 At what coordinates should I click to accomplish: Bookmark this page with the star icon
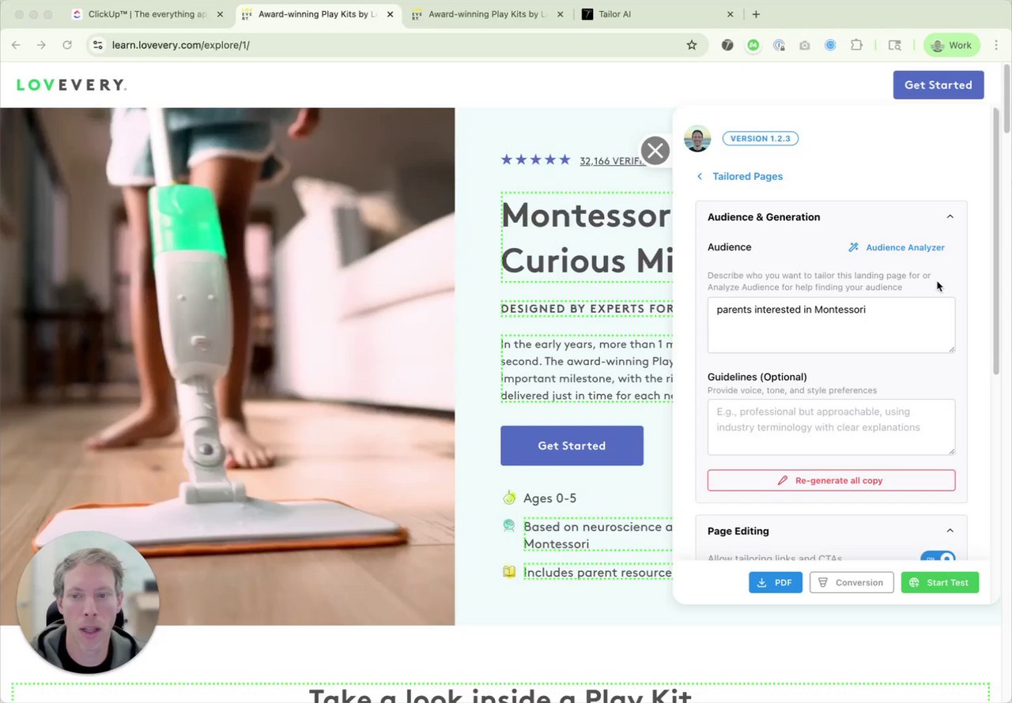pyautogui.click(x=692, y=45)
